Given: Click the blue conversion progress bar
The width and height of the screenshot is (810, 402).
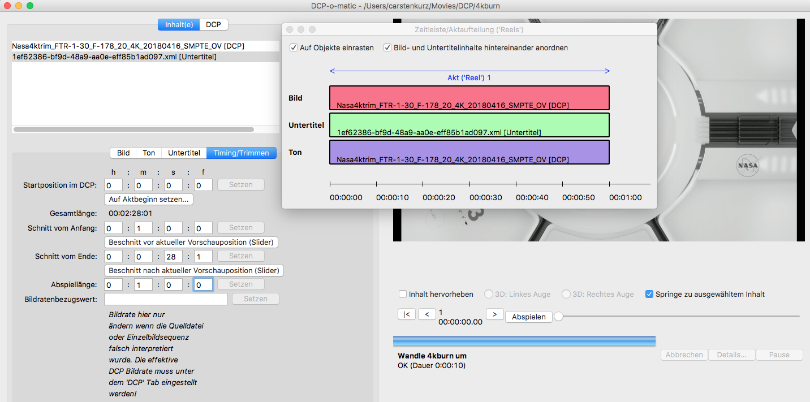Looking at the screenshot, I should pos(524,341).
